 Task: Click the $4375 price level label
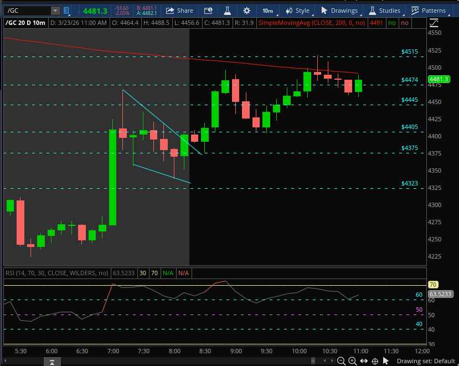(410, 148)
